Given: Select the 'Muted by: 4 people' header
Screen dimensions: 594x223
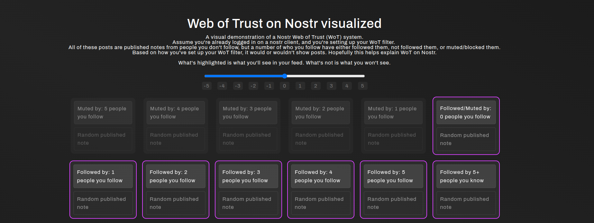Looking at the screenshot, I should point(175,113).
